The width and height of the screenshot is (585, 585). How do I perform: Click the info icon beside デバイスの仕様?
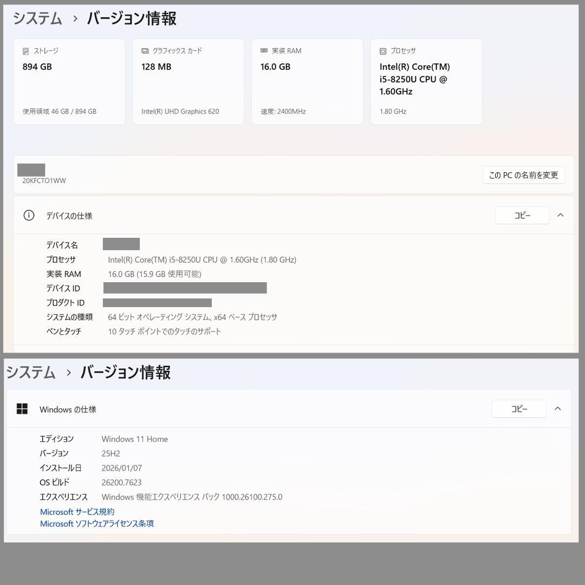click(29, 215)
